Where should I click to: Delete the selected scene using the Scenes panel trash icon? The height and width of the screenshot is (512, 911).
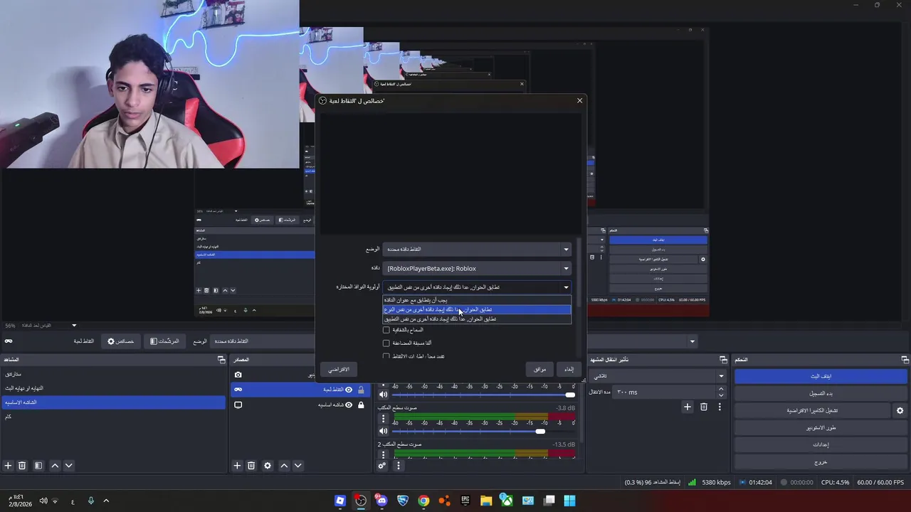pyautogui.click(x=22, y=466)
